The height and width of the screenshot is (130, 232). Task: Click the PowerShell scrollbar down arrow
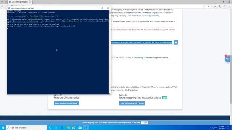pyautogui.click(x=109, y=93)
